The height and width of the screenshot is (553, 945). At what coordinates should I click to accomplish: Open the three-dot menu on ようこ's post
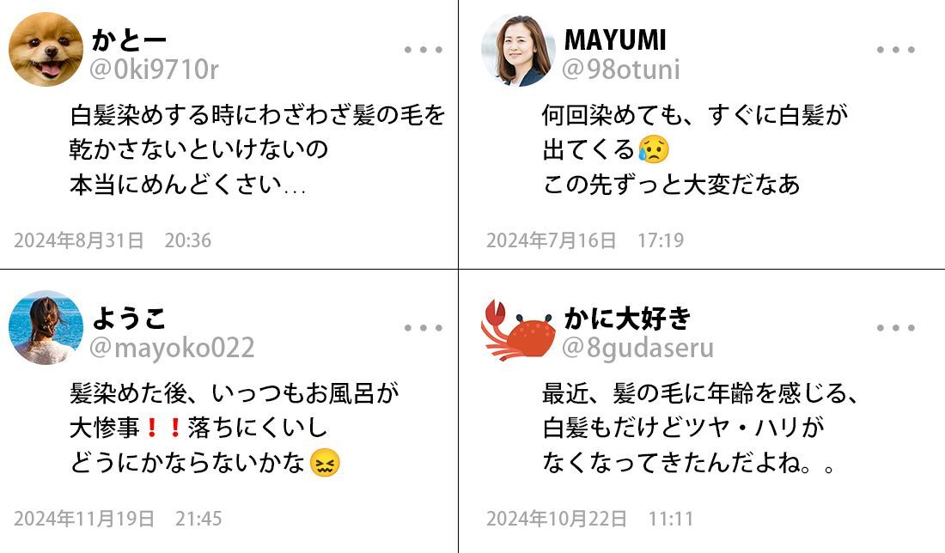tap(423, 328)
